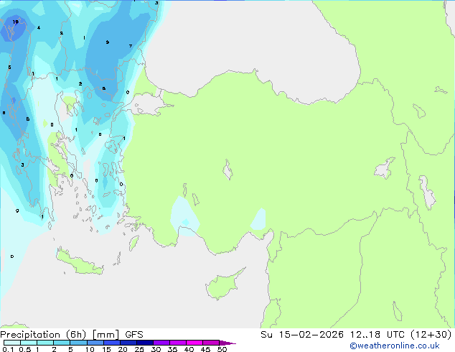Choose the 35–40 mm magenta-purple swatch

(x=177, y=343)
